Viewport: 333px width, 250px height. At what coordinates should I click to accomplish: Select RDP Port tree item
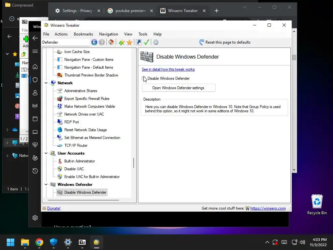tap(71, 122)
